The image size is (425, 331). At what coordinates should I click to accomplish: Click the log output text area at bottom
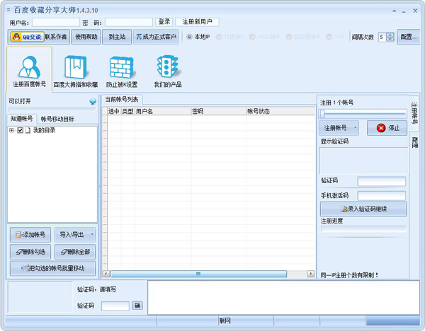pyautogui.click(x=283, y=298)
